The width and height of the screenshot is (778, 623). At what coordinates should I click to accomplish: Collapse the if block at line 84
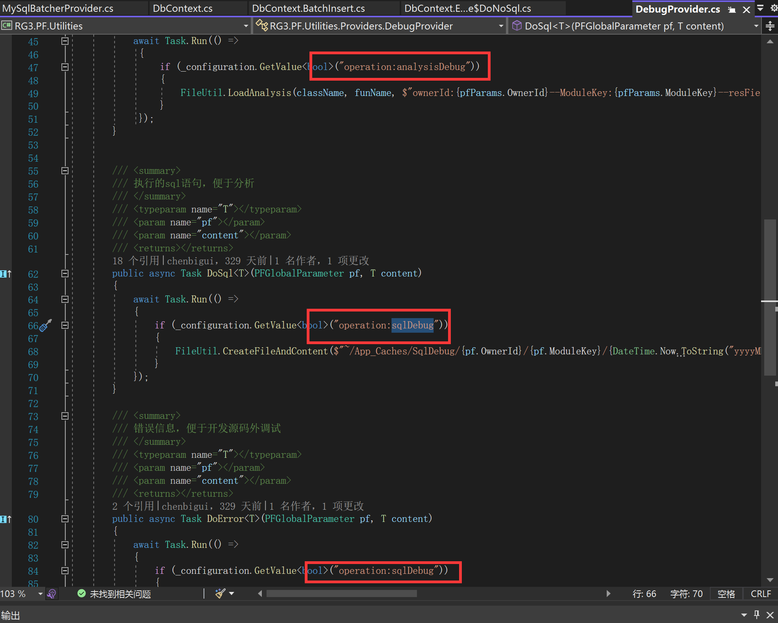pos(65,571)
